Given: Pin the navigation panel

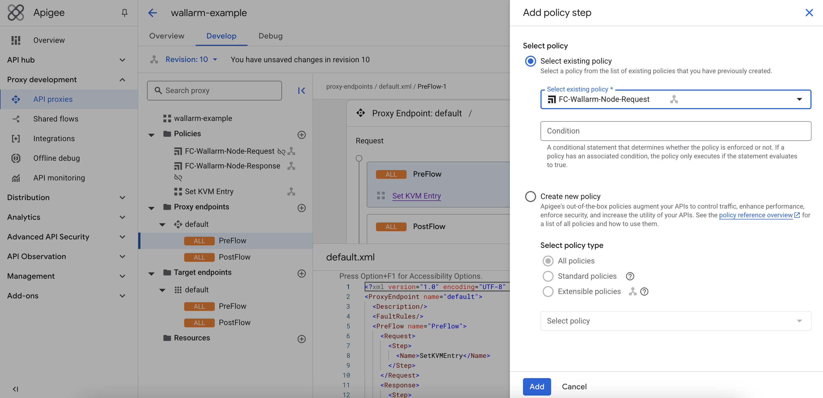Looking at the screenshot, I should coord(125,13).
